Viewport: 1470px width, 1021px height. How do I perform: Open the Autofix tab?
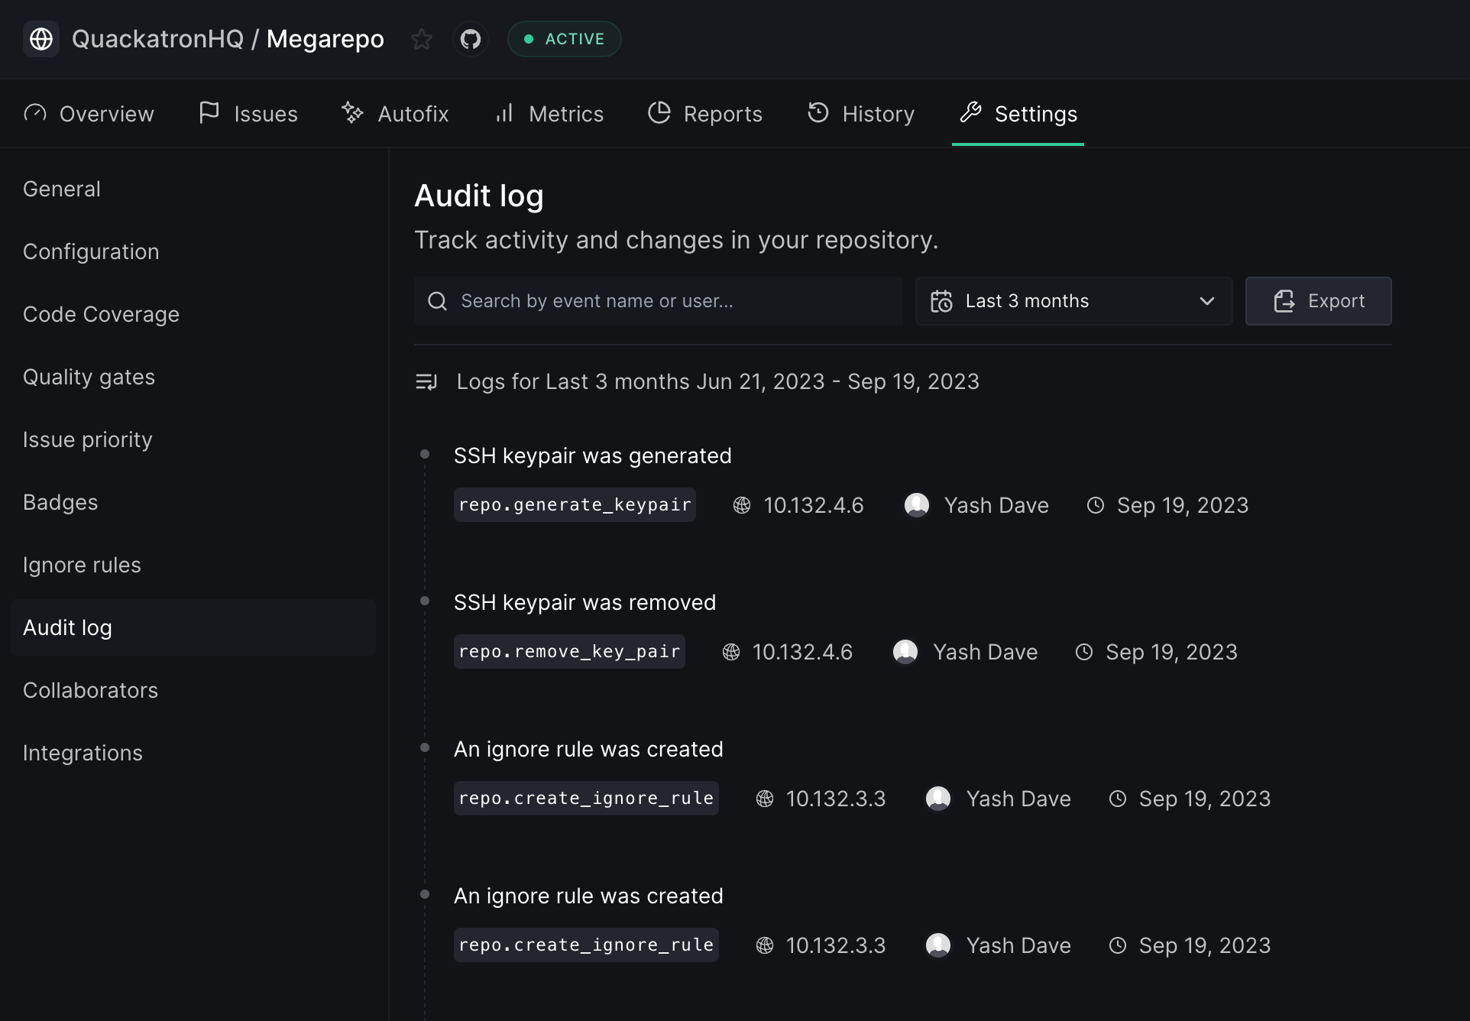(396, 114)
